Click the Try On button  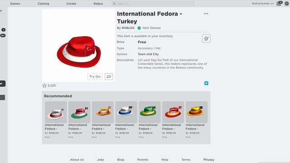click(x=95, y=77)
